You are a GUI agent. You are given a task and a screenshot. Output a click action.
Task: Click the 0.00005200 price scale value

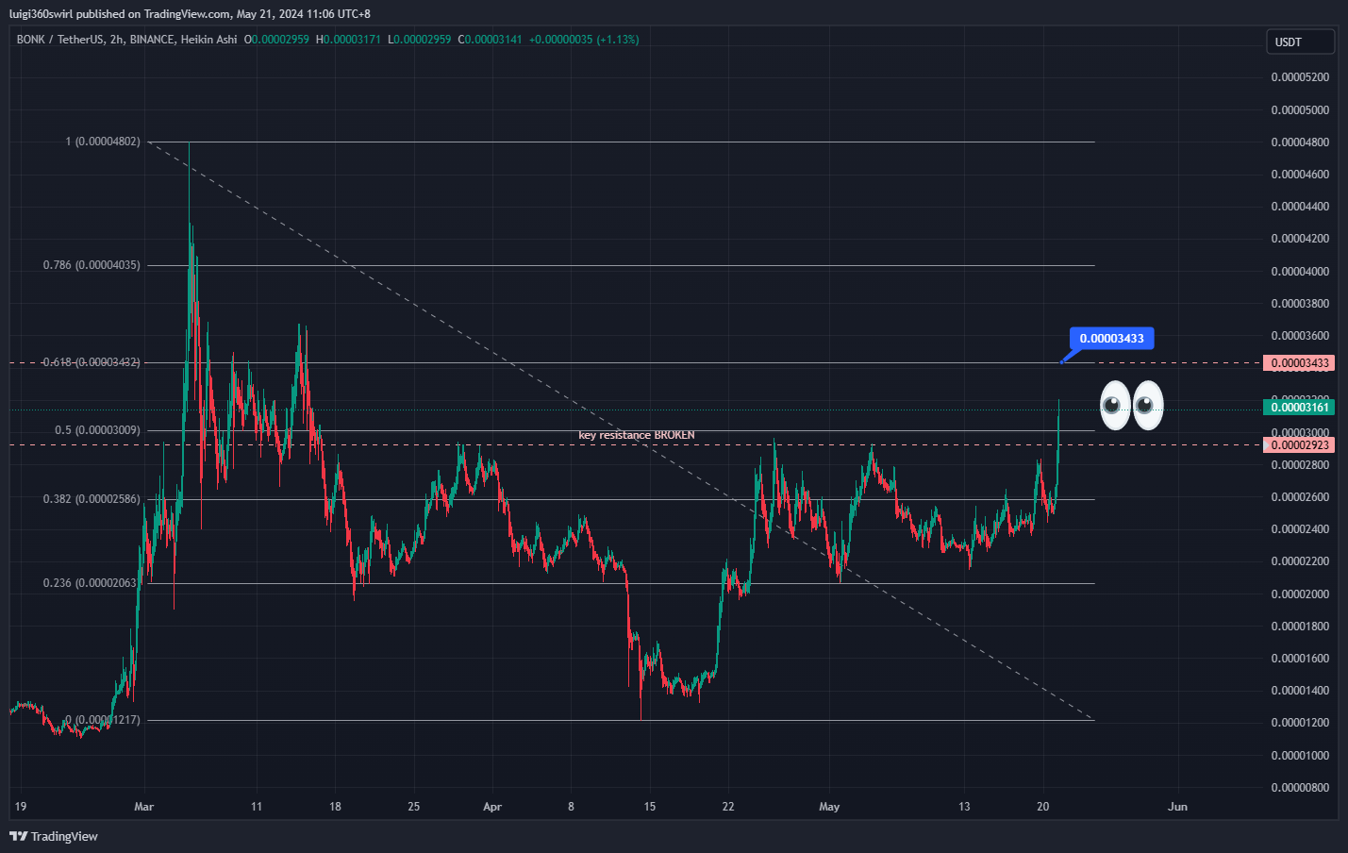click(x=1300, y=77)
